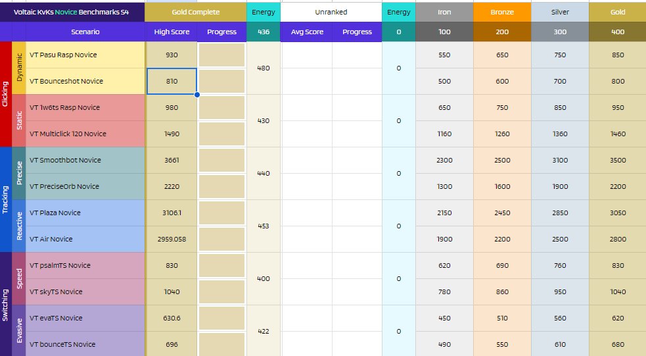Image resolution: width=646 pixels, height=356 pixels.
Task: Click the Voltaic KvKs Novice Benchmarks S4 title
Action: 71,12
